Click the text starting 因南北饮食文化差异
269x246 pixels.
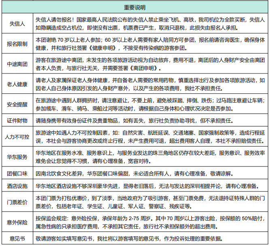134,173
